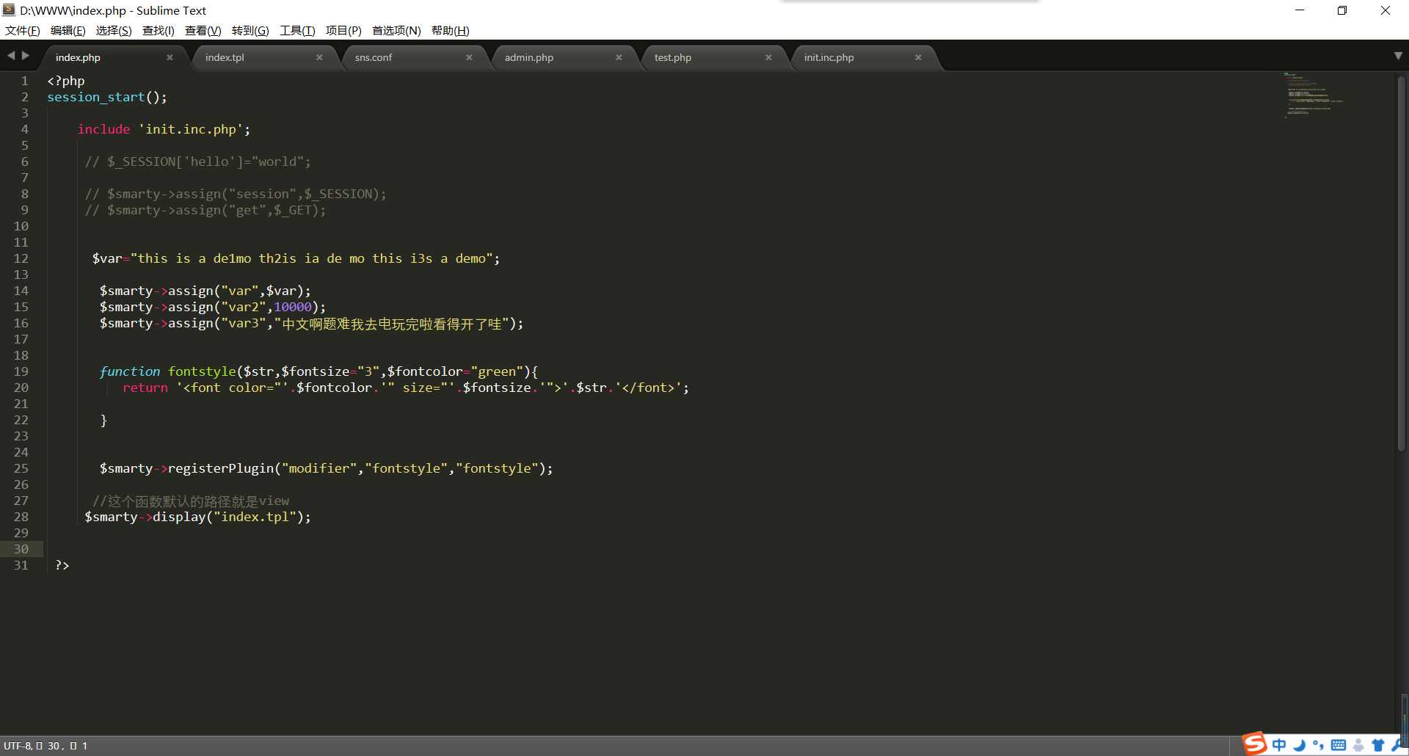Click the opening <?php tag

(x=66, y=81)
